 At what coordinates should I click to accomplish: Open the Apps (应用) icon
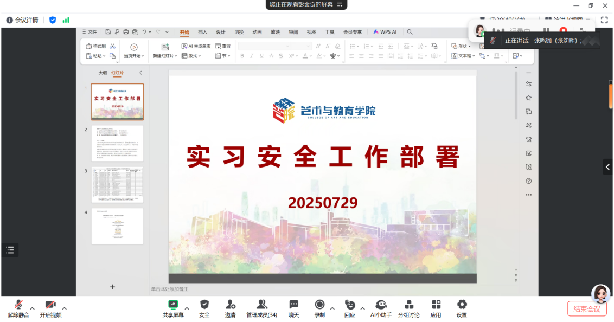pyautogui.click(x=436, y=305)
